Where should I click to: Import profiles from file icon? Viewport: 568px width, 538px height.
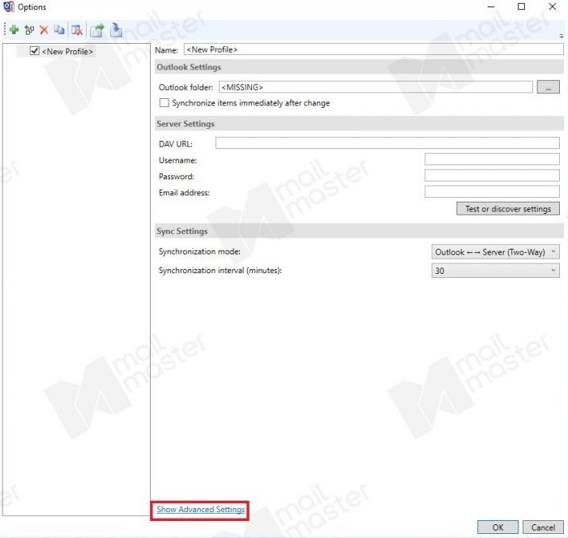(116, 30)
